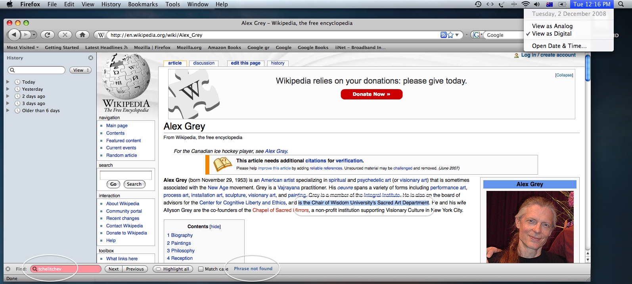Open the battery status menu
Image resolution: width=632 pixels, height=284 pixels.
562,4
